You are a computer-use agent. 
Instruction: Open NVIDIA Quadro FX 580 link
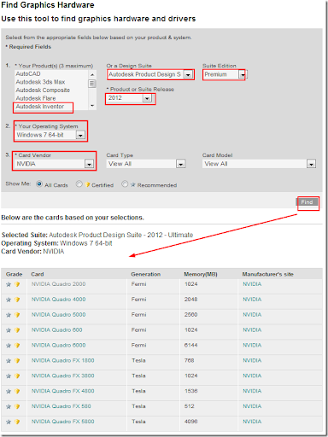coord(61,406)
